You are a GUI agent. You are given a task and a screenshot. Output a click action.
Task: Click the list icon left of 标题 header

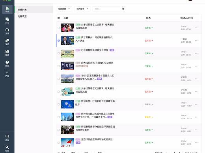[59, 18]
